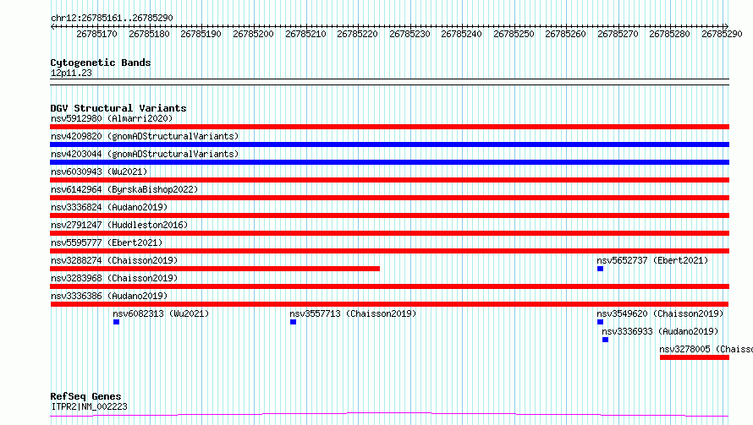
Task: Click ruler position 26785220
Action: [357, 34]
